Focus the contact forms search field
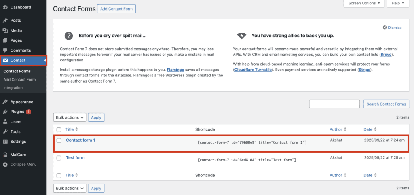Screen dimensions: 414x195 coord(334,104)
